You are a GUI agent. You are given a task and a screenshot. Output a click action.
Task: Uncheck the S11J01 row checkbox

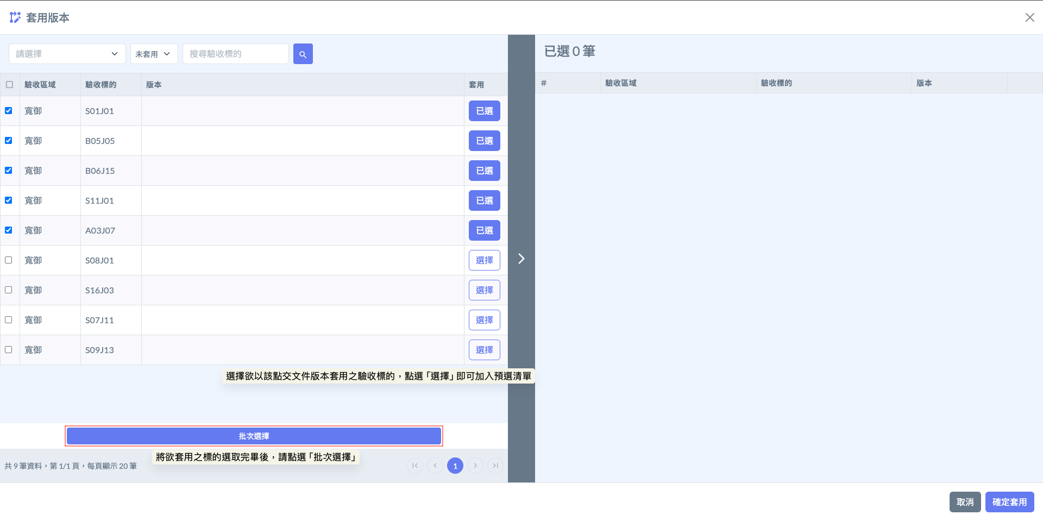tap(9, 200)
